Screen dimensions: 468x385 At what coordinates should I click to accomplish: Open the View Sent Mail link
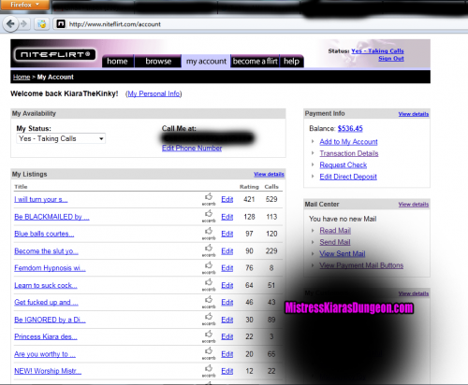click(343, 253)
